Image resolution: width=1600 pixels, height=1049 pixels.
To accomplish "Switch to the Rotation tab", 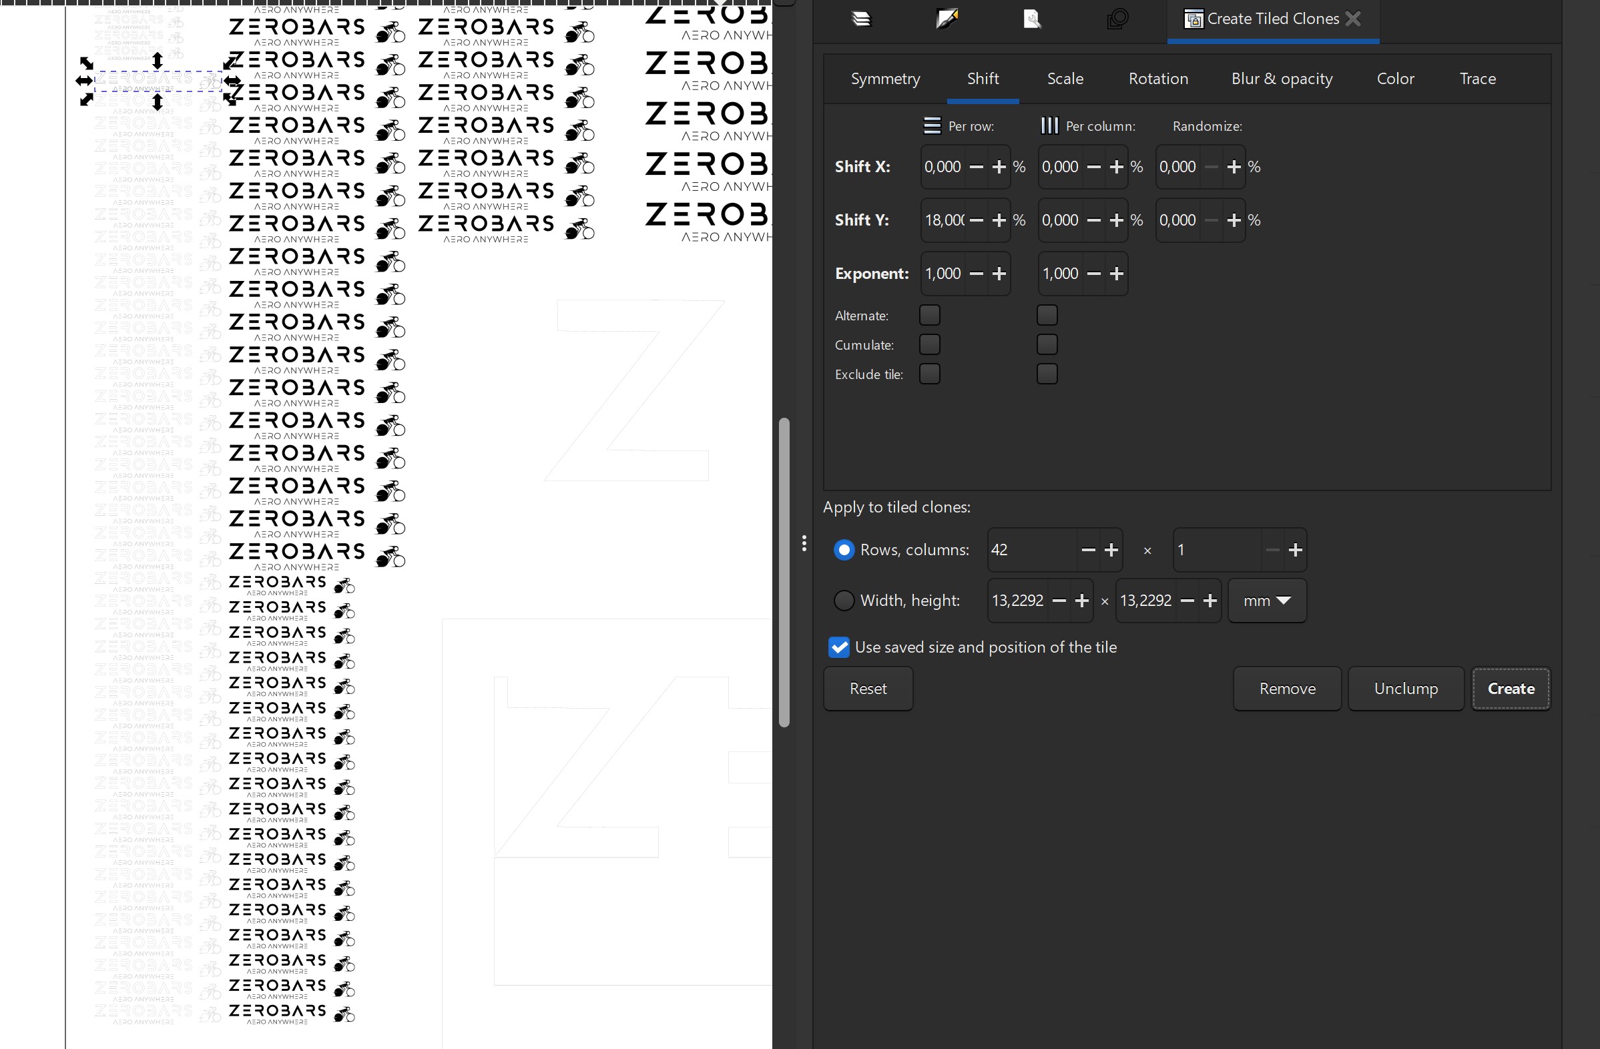I will pos(1158,79).
